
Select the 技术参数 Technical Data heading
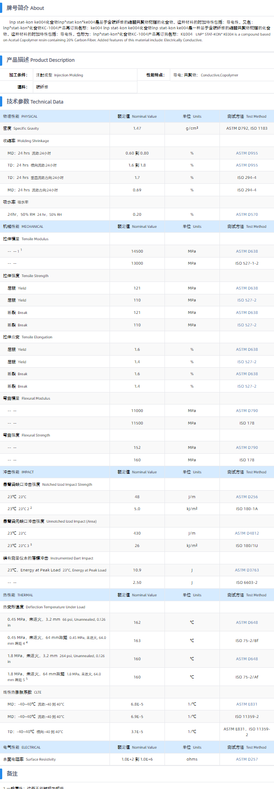pos(35,102)
